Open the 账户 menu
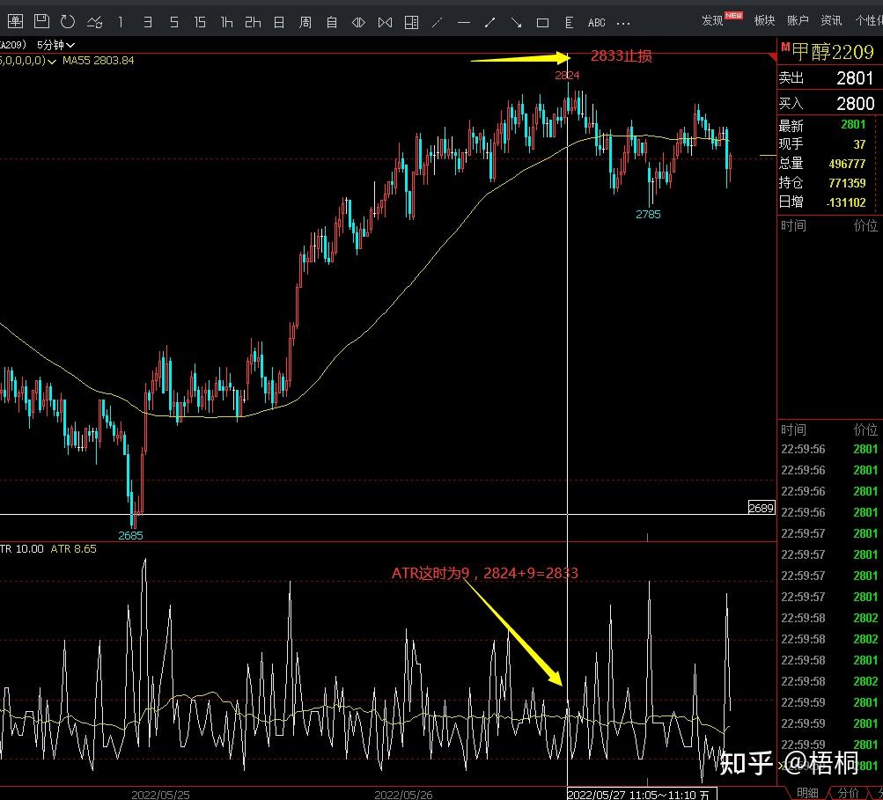883x800 pixels. (798, 21)
